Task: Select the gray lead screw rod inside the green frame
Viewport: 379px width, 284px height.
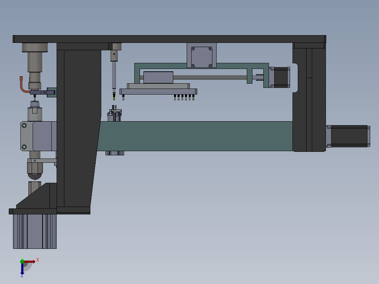Action: [210, 77]
